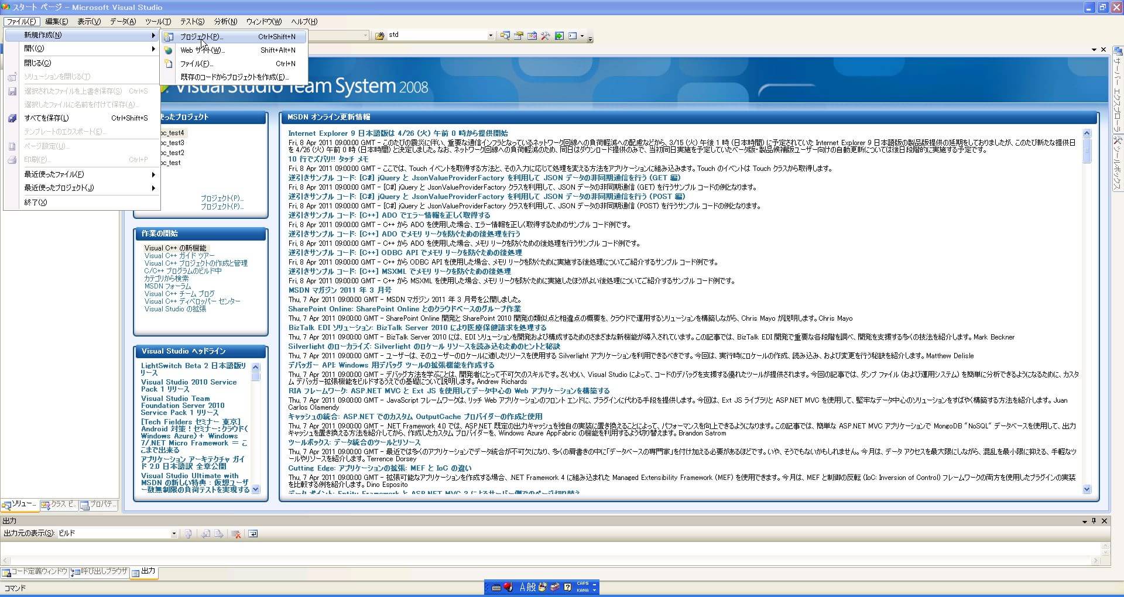Expand 最近使ったファイル(F) submenu
Image resolution: width=1124 pixels, height=597 pixels.
(x=82, y=174)
